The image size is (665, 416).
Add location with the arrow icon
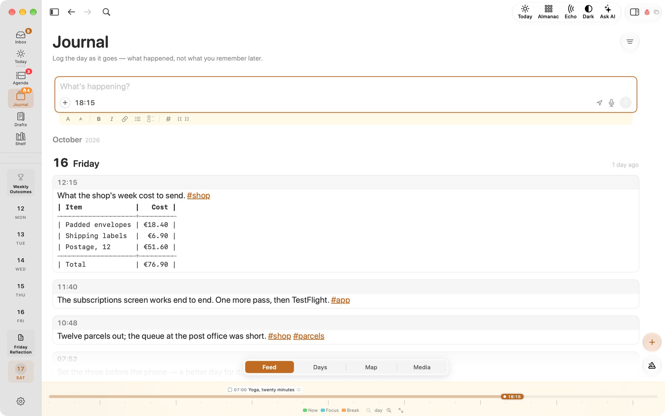[599, 103]
